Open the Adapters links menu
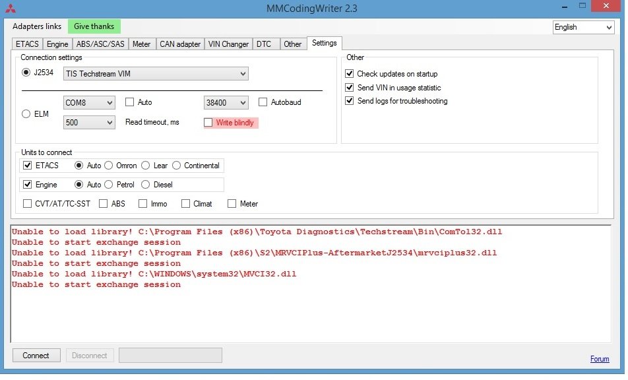This screenshot has width=628, height=380. (x=37, y=26)
